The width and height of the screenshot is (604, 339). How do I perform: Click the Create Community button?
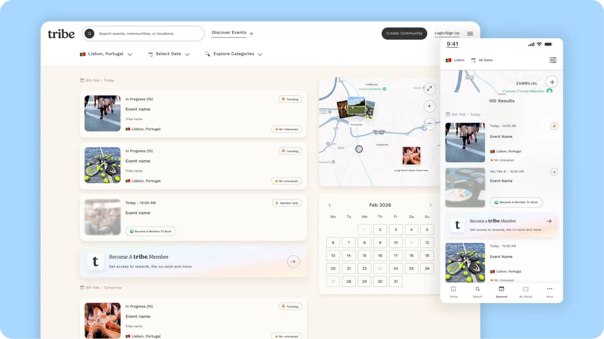[x=404, y=33]
